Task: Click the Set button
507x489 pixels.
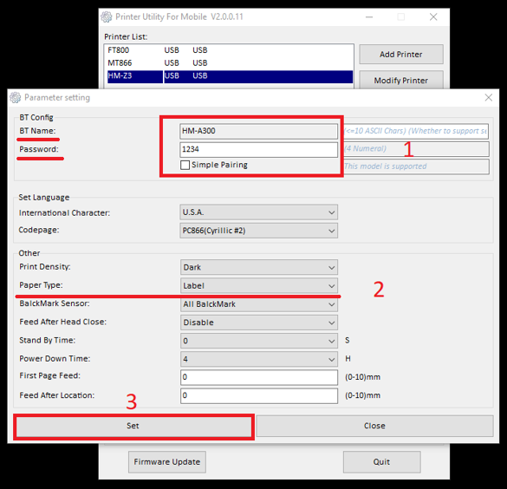Action: point(133,426)
